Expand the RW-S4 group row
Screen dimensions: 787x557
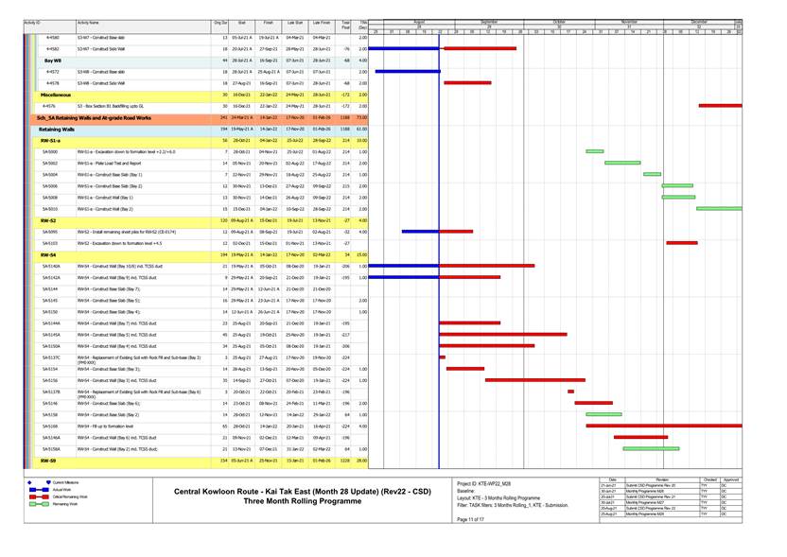[x=48, y=255]
